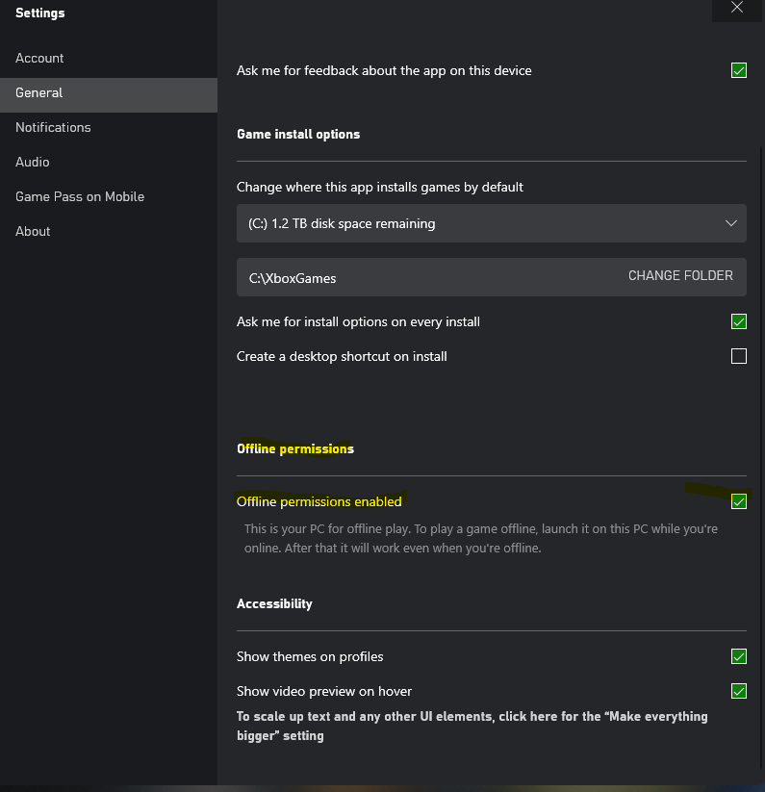Screen dimensions: 765x792
Task: Open the Make everything bigger setting link
Action: coord(472,726)
